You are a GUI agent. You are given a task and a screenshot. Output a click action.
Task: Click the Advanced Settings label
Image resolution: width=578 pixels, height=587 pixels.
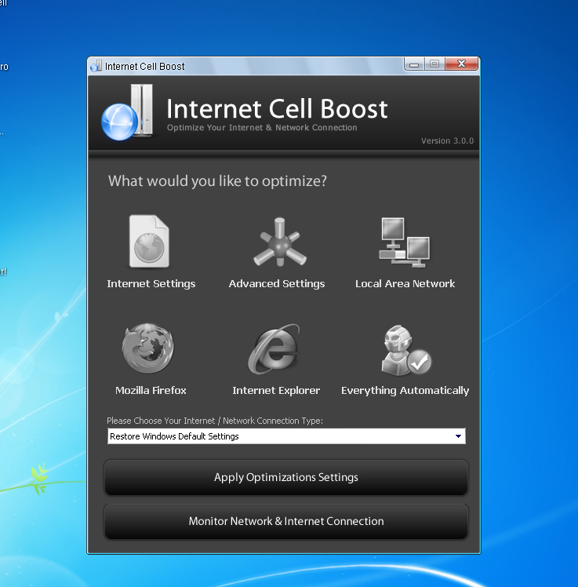[277, 284]
